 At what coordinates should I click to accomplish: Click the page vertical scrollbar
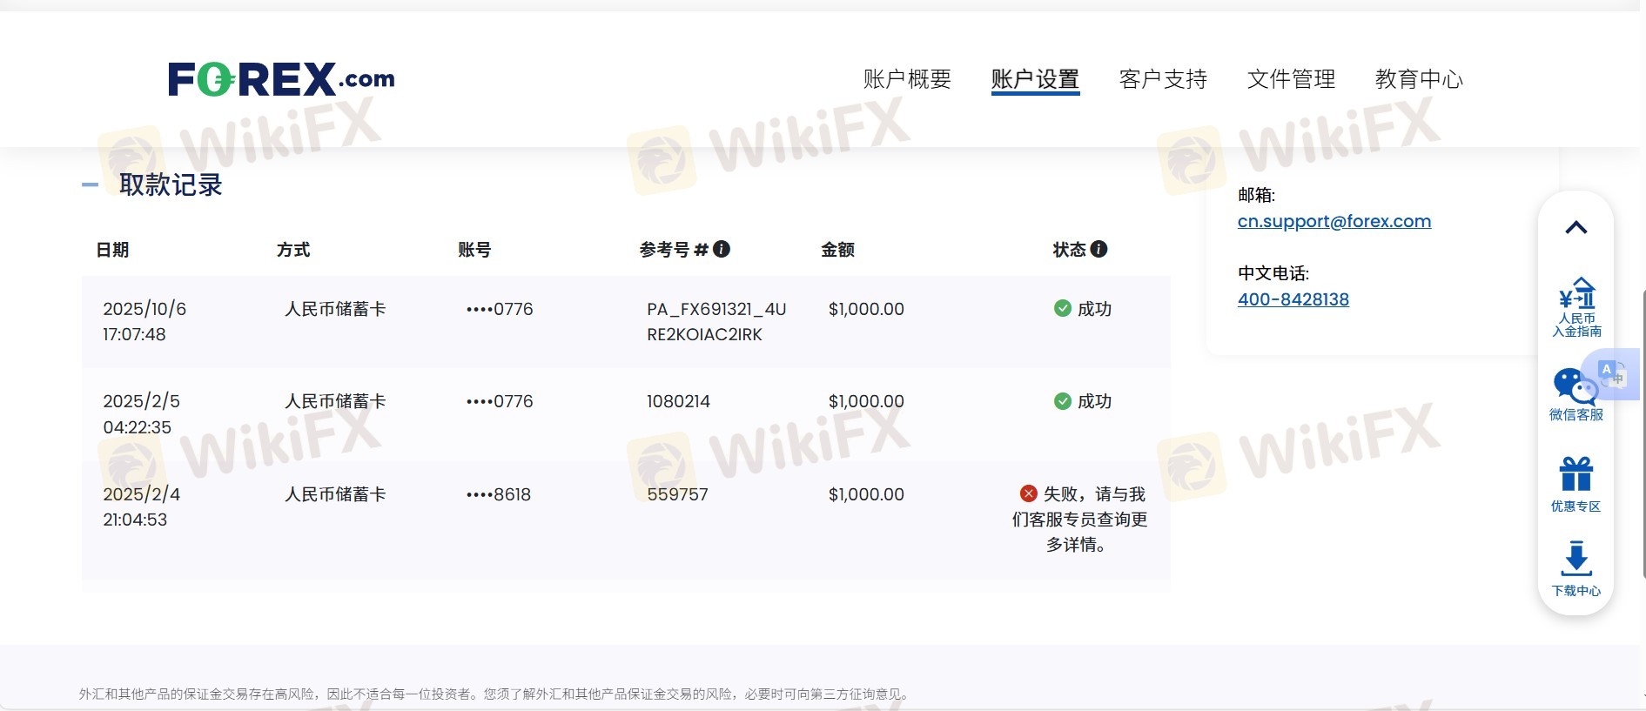(1643, 433)
